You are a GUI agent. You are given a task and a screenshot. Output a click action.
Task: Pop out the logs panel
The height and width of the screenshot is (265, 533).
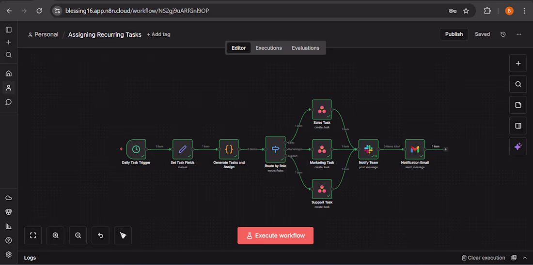[x=514, y=258]
